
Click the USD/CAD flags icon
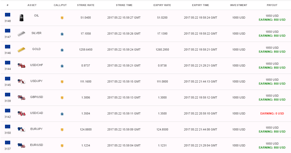pos(21,113)
